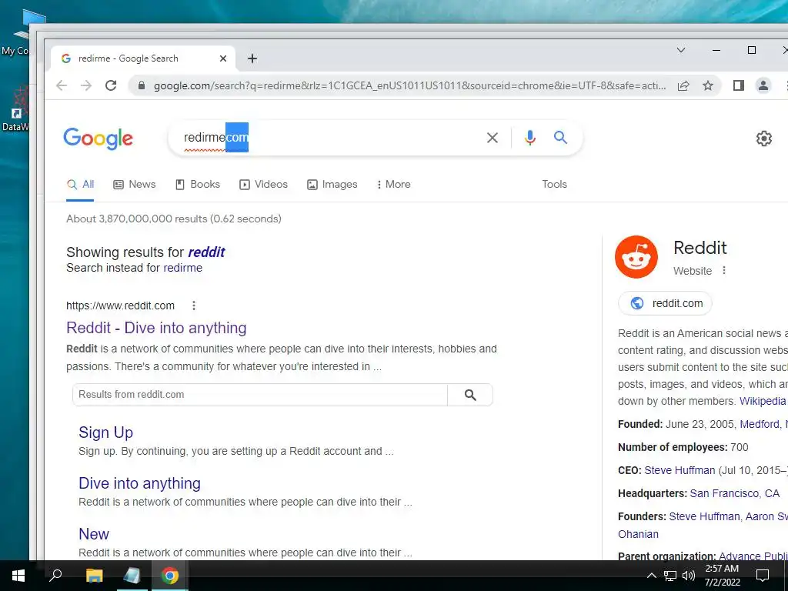Click search button in 'Results from reddit.com' box
This screenshot has width=788, height=591.
(470, 395)
